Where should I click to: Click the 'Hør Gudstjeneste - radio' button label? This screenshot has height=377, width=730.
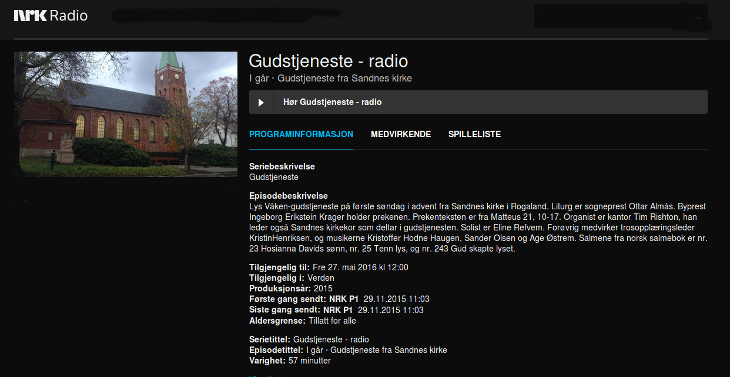tap(332, 102)
